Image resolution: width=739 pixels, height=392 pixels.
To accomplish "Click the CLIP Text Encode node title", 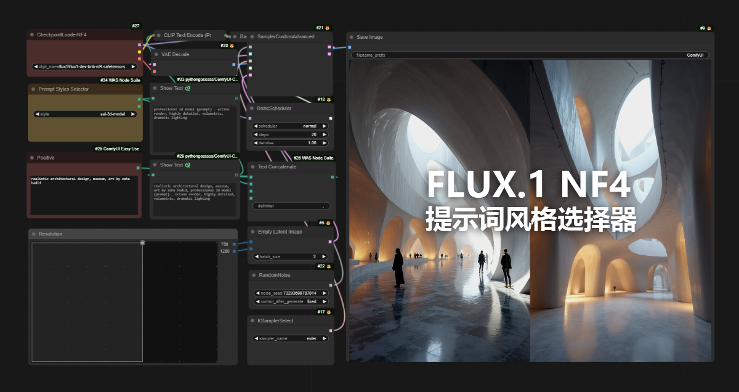I will click(x=187, y=35).
